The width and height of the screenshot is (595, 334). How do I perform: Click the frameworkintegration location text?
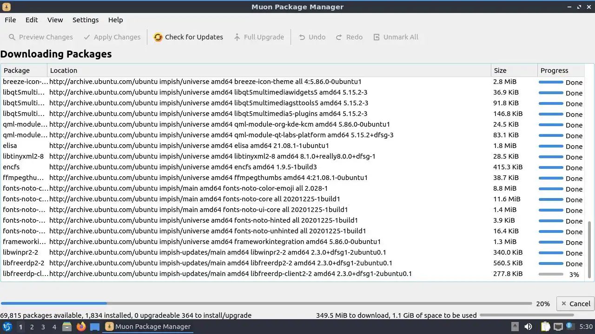tap(215, 242)
